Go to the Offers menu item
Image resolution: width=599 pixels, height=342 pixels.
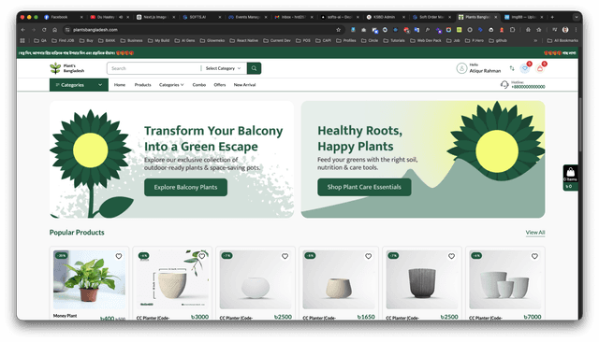220,85
